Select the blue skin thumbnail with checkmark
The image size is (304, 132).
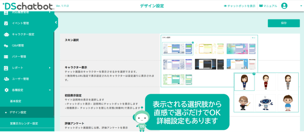tap(178, 48)
